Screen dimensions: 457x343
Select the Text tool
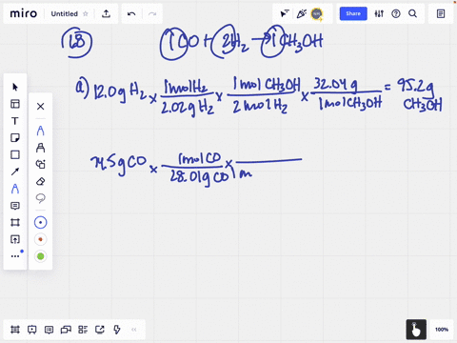pos(15,121)
